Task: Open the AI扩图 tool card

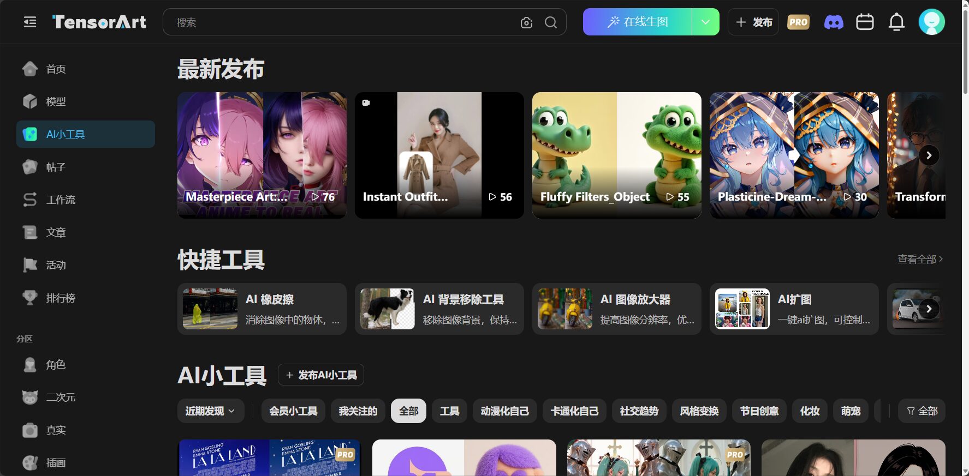Action: [x=794, y=309]
